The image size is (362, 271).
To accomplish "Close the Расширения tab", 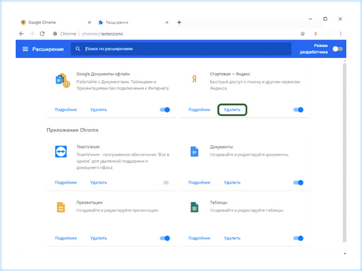I will click(x=167, y=22).
